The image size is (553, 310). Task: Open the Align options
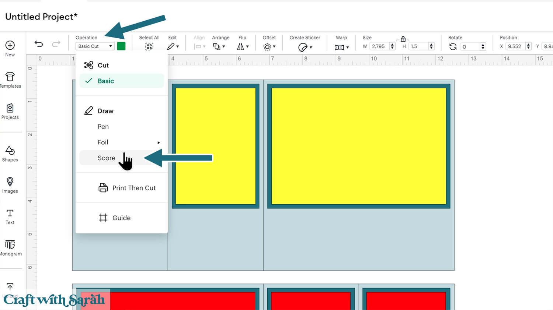[x=199, y=46]
